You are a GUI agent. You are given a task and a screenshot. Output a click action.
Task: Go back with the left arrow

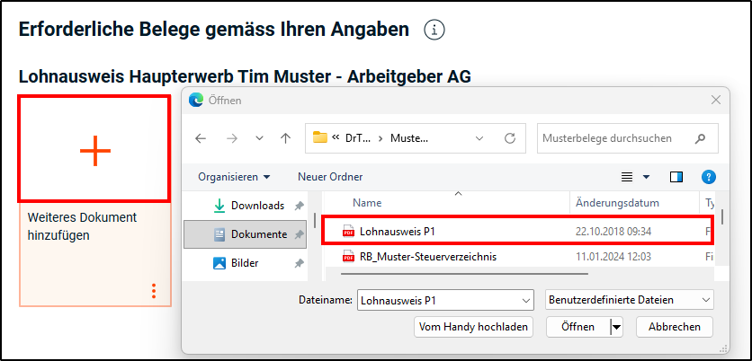point(201,138)
